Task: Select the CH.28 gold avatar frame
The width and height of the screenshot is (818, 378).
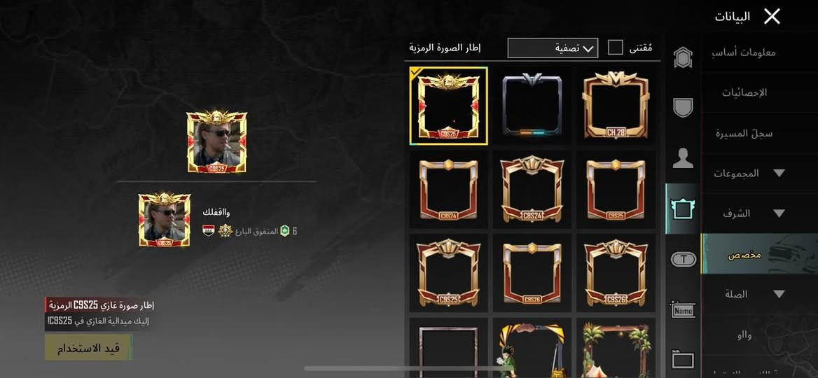Action: (x=616, y=106)
